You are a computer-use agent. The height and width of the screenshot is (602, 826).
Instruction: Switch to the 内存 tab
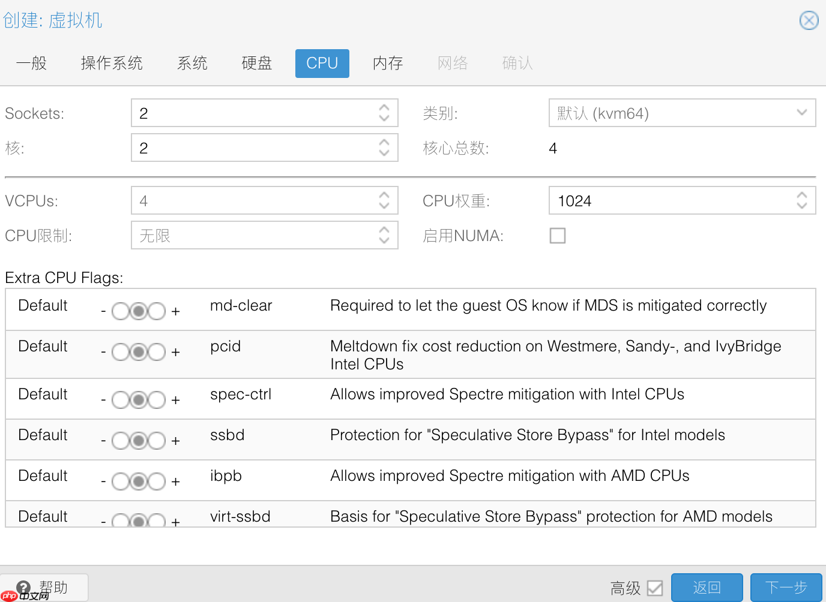[x=387, y=63]
